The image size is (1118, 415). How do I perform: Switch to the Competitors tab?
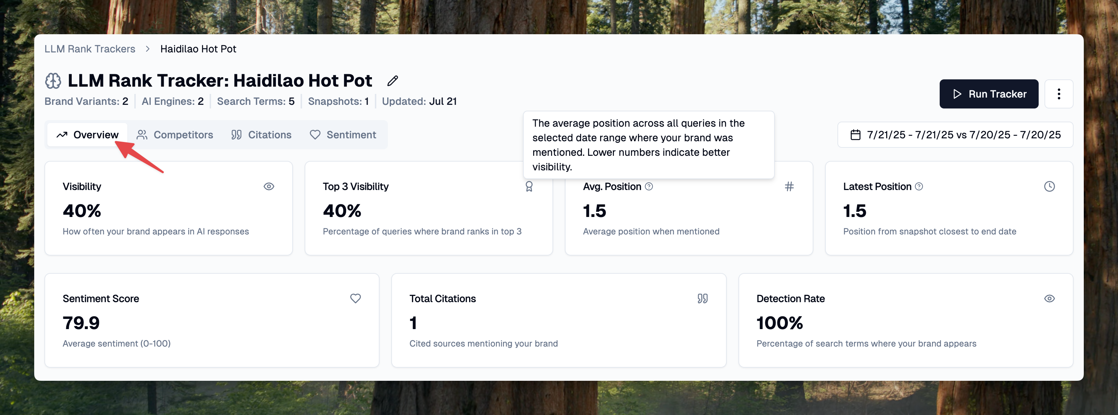click(175, 135)
